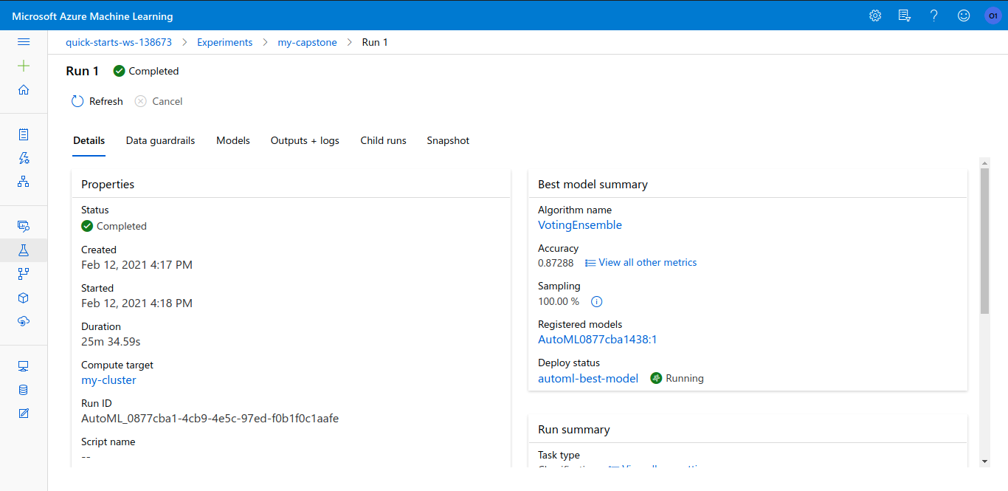Click the accuracy value 0.87288
This screenshot has height=491, width=1008.
coord(556,262)
